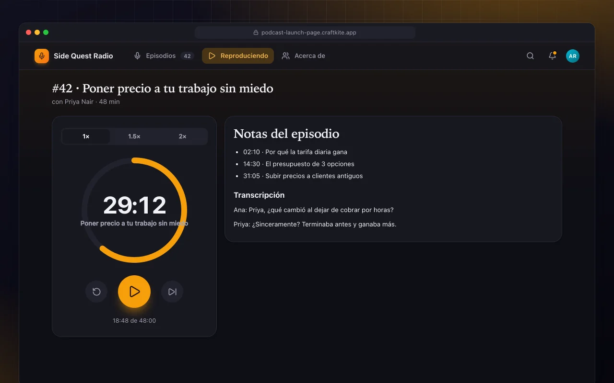Click the rewind replay button
The image size is (614, 383).
96,292
